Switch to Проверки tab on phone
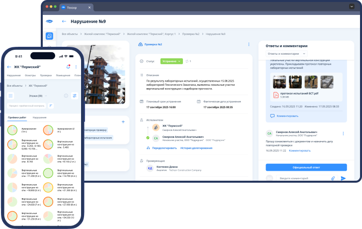The image size is (362, 229). tap(46, 75)
